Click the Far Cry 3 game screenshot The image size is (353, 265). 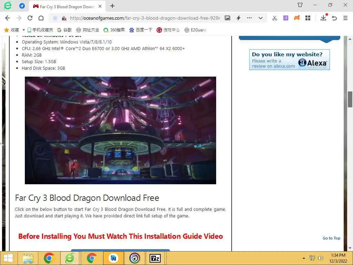pos(120,130)
